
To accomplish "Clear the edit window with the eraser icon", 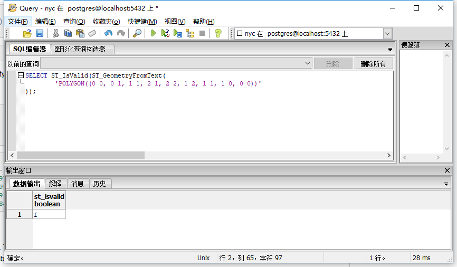I will point(92,34).
